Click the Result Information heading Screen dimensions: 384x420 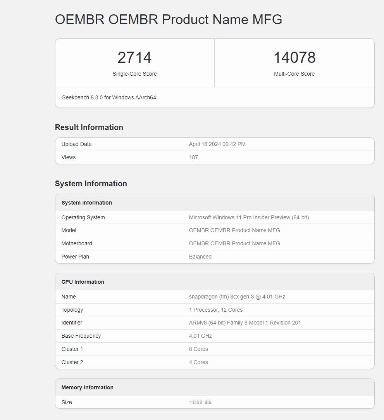pyautogui.click(x=89, y=127)
